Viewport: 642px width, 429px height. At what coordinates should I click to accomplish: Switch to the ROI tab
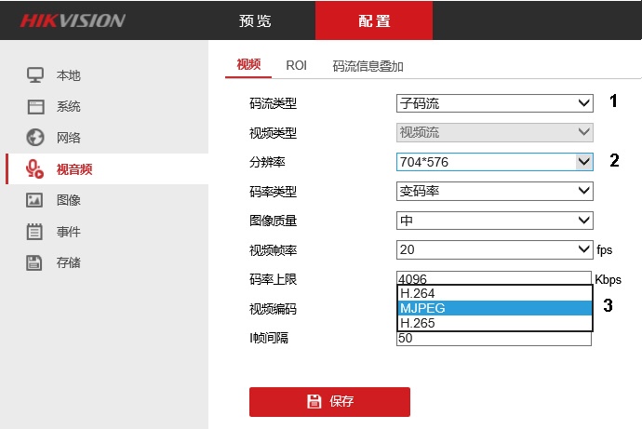coord(296,66)
